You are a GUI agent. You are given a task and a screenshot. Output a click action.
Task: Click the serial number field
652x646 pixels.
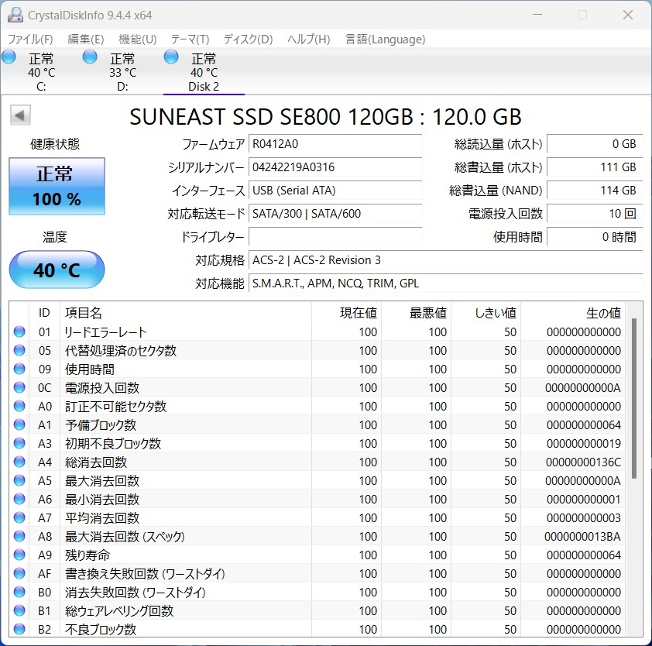coord(335,167)
